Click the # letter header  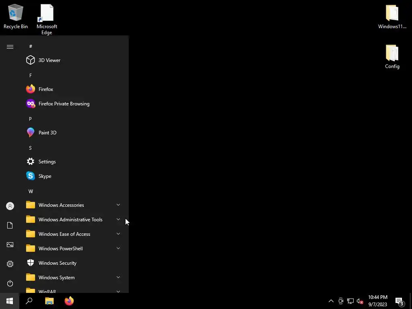[31, 46]
